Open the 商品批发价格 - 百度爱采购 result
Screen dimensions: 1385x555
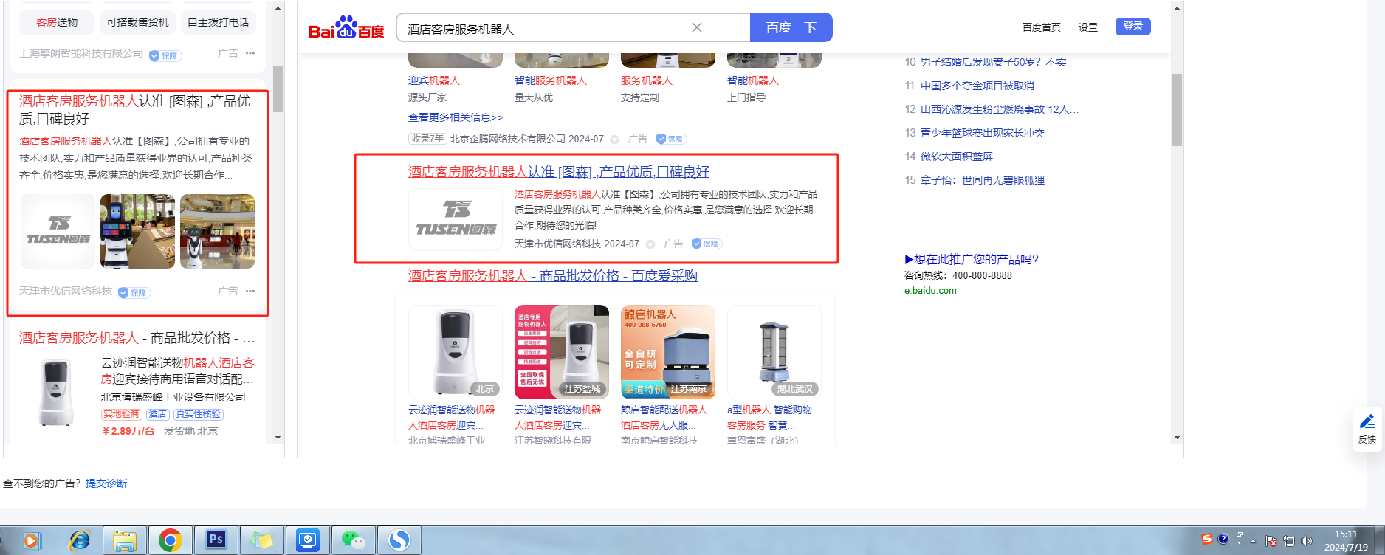(x=553, y=276)
